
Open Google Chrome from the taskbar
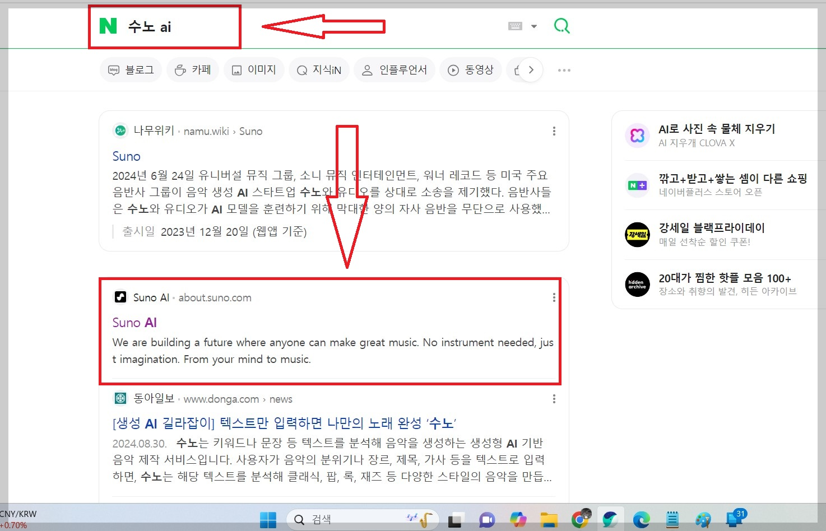[581, 519]
